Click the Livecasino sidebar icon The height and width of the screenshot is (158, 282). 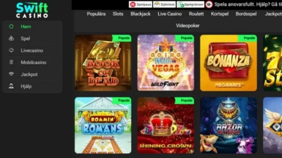(x=12, y=50)
